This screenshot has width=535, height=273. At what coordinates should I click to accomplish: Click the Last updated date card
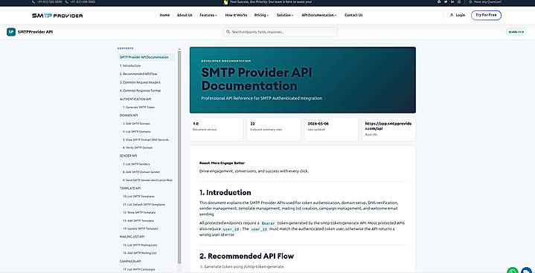[331, 130]
